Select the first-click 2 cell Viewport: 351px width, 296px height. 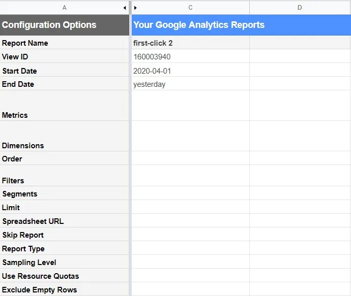(190, 43)
